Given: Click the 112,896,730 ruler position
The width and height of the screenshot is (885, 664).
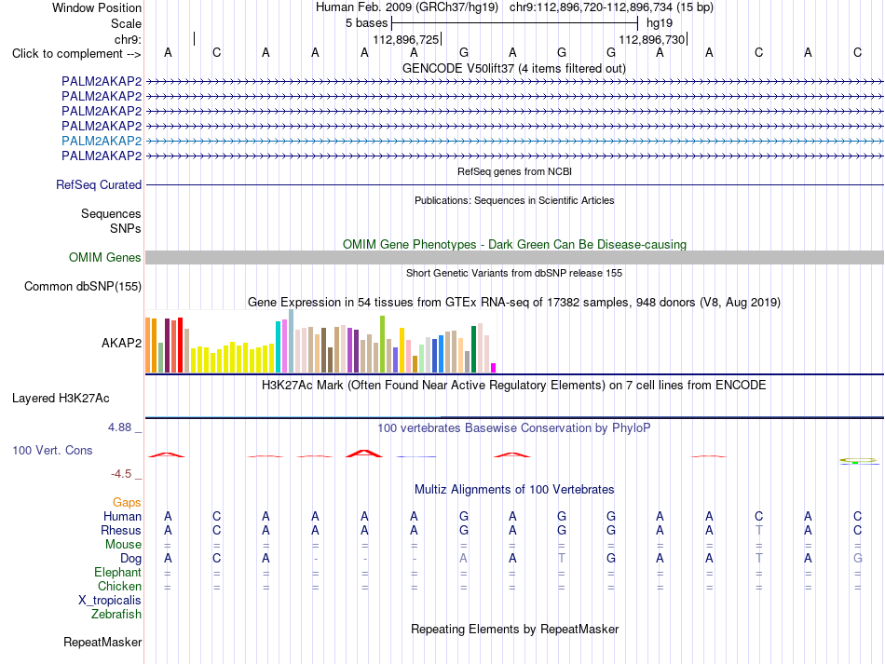Looking at the screenshot, I should click(652, 39).
